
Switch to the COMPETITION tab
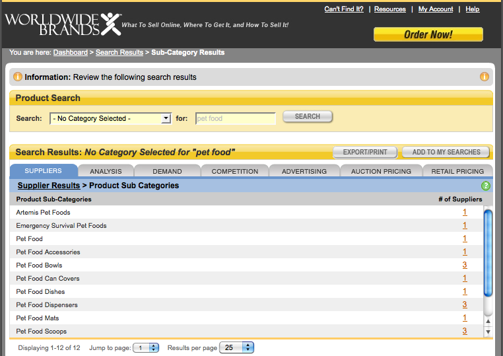pyautogui.click(x=235, y=171)
